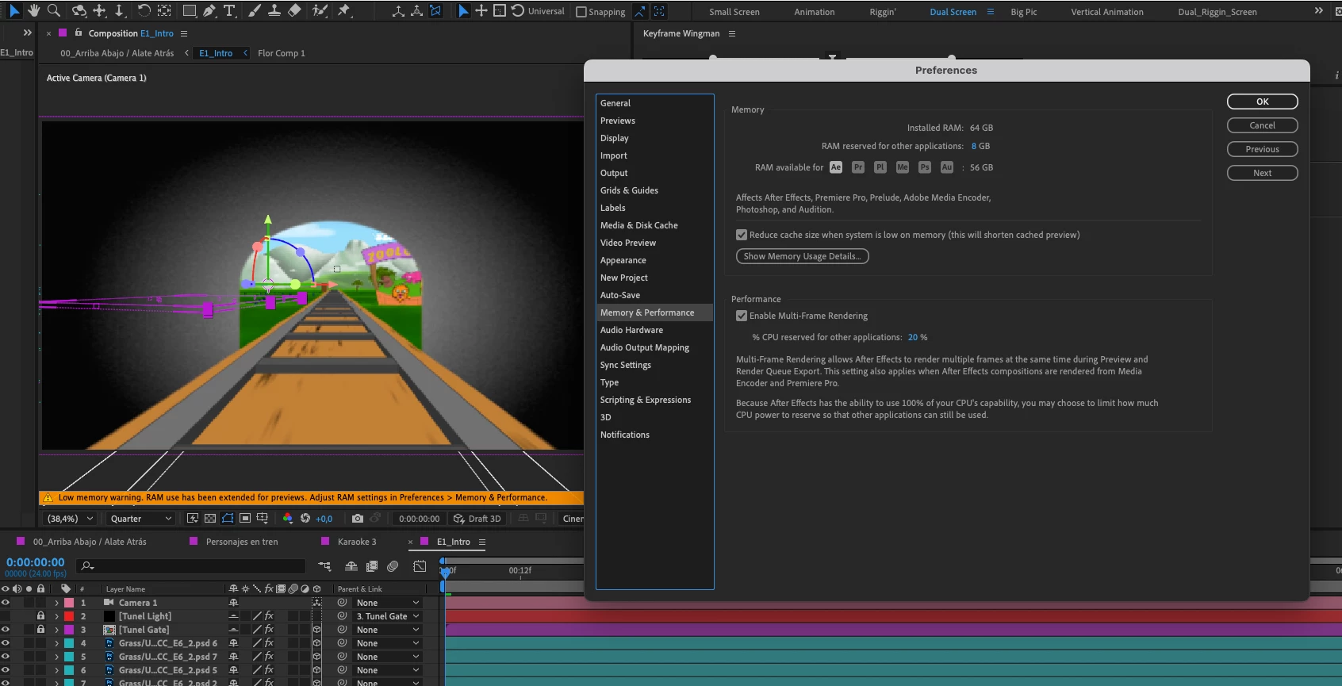Image resolution: width=1342 pixels, height=686 pixels.
Task: Enable the Snapping checkbox in toolbar
Action: (x=581, y=12)
